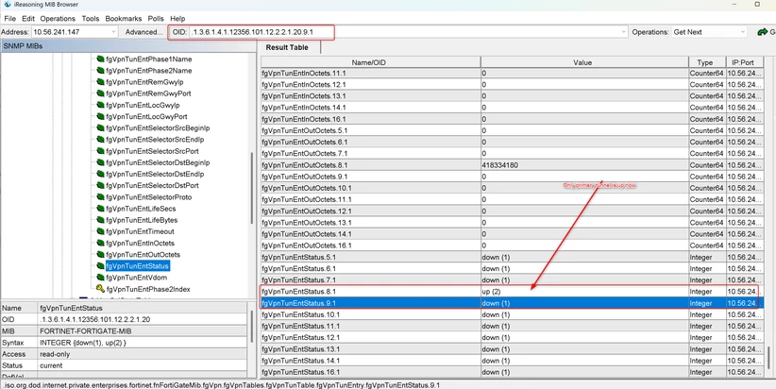Click the Advanced... button

click(x=143, y=32)
